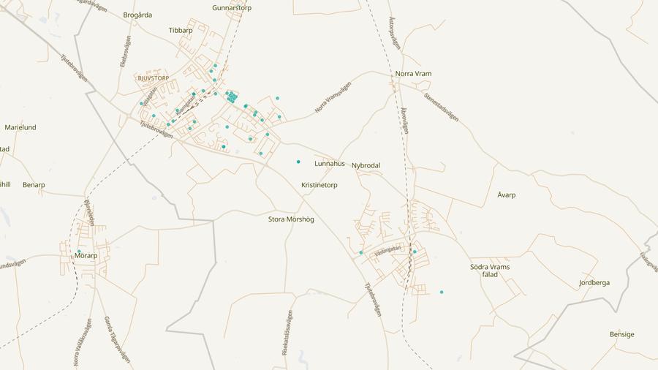Click the Marielund label
658x370 pixels.
click(20, 127)
